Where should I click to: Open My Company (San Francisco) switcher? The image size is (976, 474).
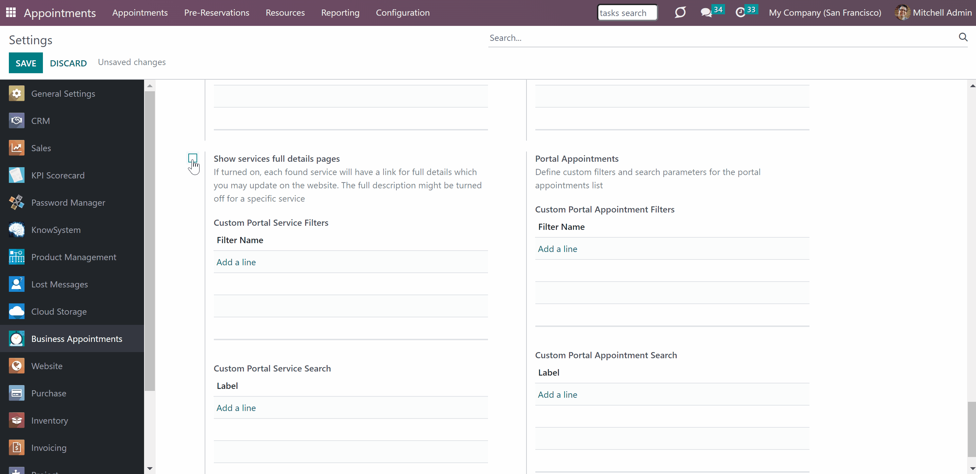(x=825, y=13)
